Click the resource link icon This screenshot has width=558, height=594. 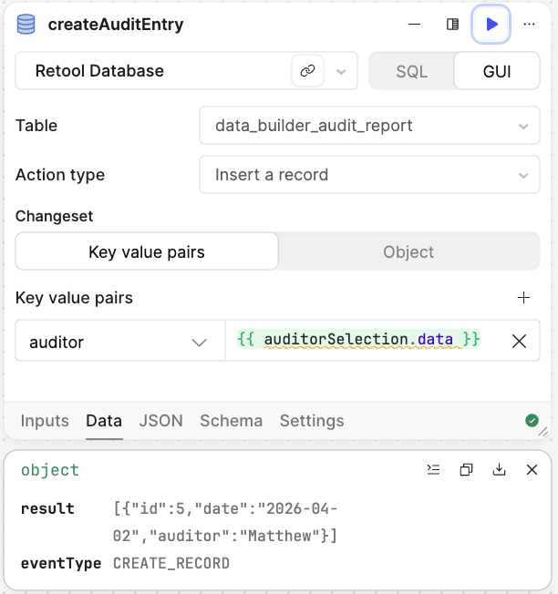[308, 71]
